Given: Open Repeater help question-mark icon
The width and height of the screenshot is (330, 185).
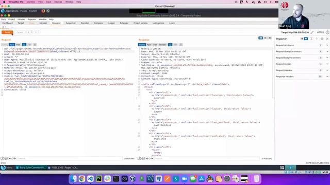Looking at the screenshot, I should [327, 32].
